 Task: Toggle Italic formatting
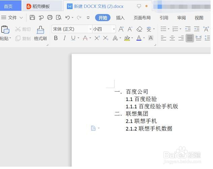click(x=64, y=38)
